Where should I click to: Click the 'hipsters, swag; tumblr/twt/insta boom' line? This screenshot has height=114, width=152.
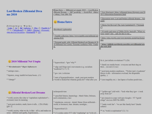24,75
